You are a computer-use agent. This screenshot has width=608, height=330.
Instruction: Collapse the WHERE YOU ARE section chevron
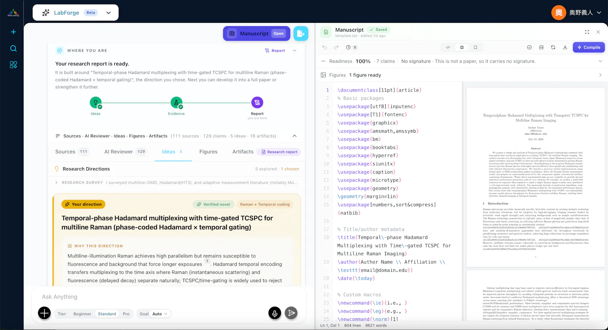point(294,51)
